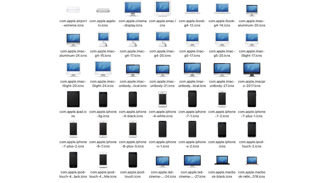The image size is (326, 183).
Task: Select the com.apple.ipod-touch-2.icns label
Action: click(252, 144)
